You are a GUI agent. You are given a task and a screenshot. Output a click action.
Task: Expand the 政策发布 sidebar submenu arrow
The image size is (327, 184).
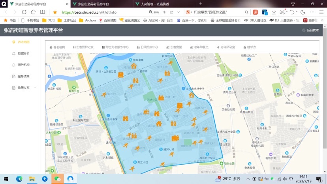[x=35, y=88]
